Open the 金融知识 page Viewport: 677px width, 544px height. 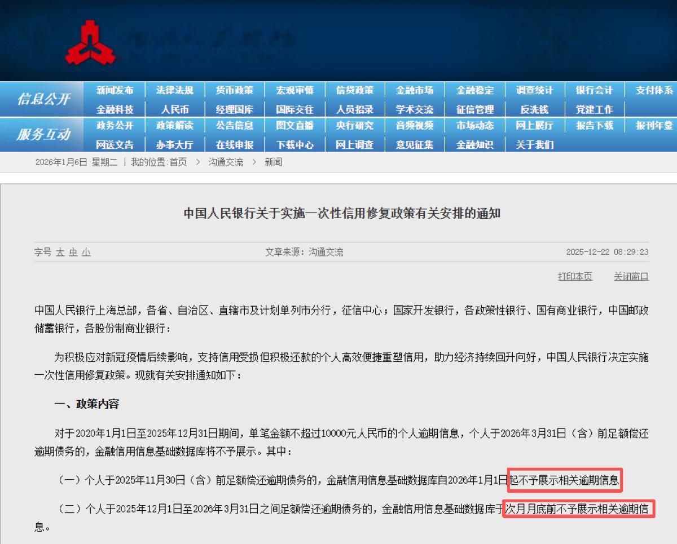[475, 144]
